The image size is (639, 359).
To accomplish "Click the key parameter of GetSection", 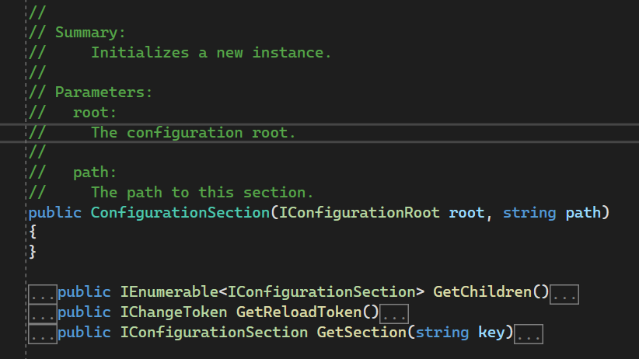I will [496, 333].
